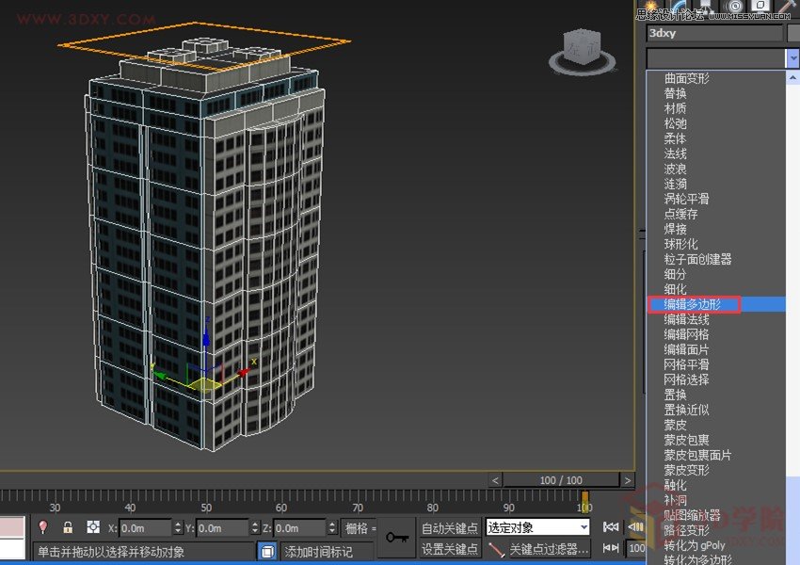Image resolution: width=800 pixels, height=565 pixels.
Task: Select 细分 modifier from list
Action: pyautogui.click(x=675, y=274)
